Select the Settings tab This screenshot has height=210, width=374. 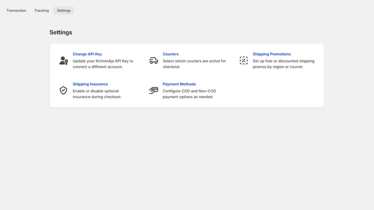click(x=64, y=10)
